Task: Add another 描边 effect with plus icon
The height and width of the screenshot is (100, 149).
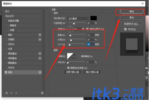Action: [x=40, y=35]
